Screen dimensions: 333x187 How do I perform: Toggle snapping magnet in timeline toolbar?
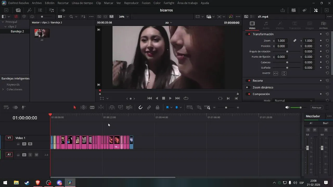pos(140,108)
